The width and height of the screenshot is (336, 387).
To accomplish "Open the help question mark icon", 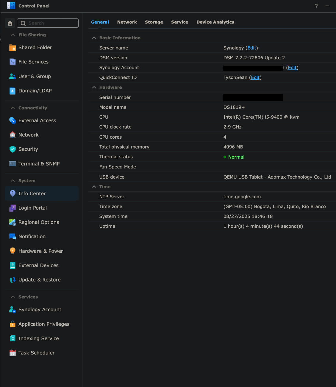I will [316, 6].
